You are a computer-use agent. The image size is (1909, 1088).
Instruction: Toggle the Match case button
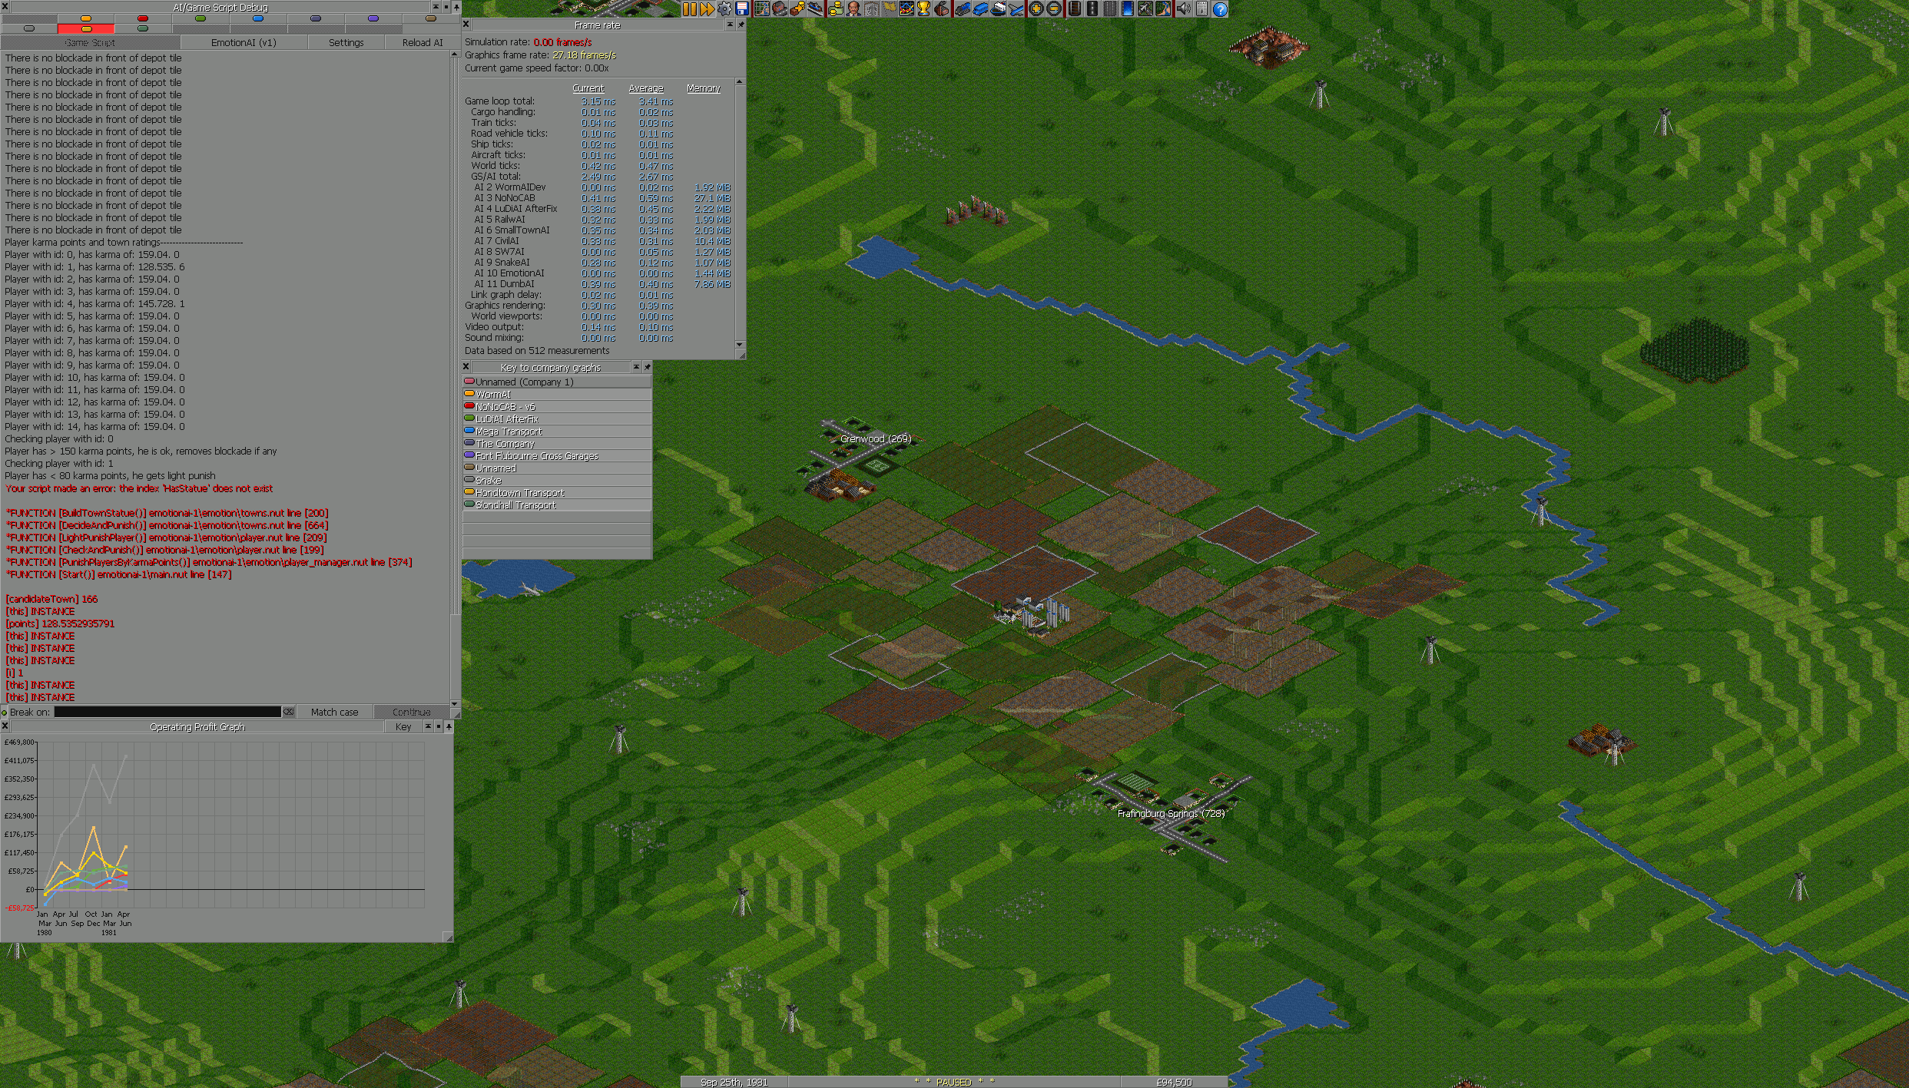tap(335, 712)
